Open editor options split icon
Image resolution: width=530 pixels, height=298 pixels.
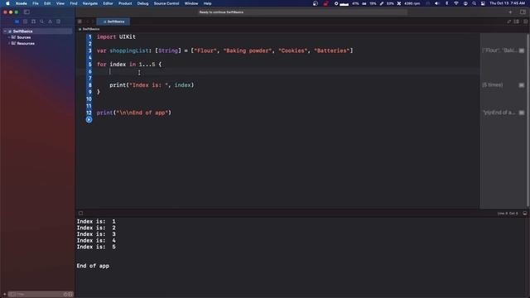click(517, 22)
